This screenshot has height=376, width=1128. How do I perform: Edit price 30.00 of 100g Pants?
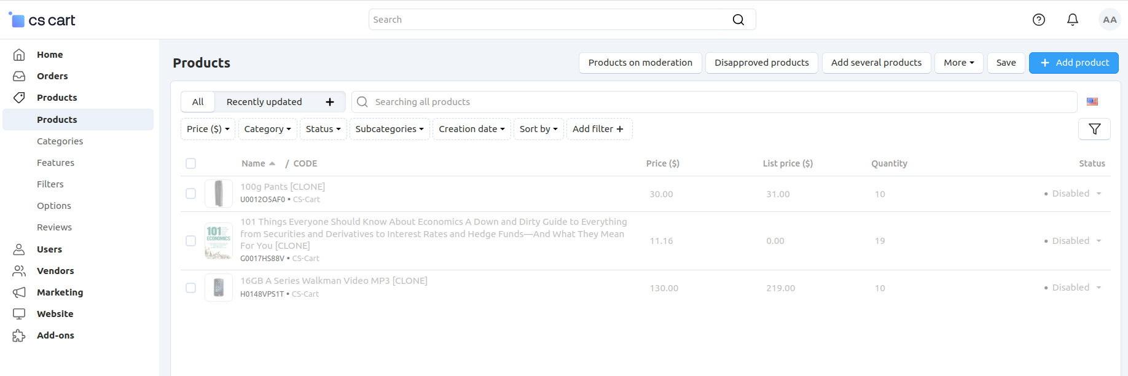click(x=661, y=194)
